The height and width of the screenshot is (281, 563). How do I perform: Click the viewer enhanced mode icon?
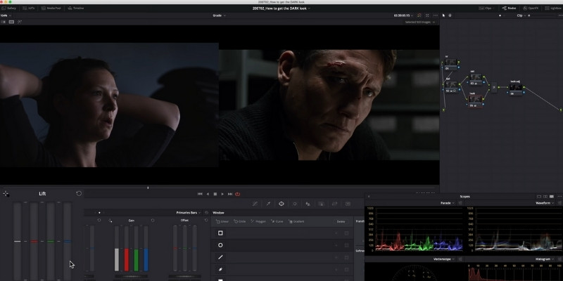click(427, 15)
